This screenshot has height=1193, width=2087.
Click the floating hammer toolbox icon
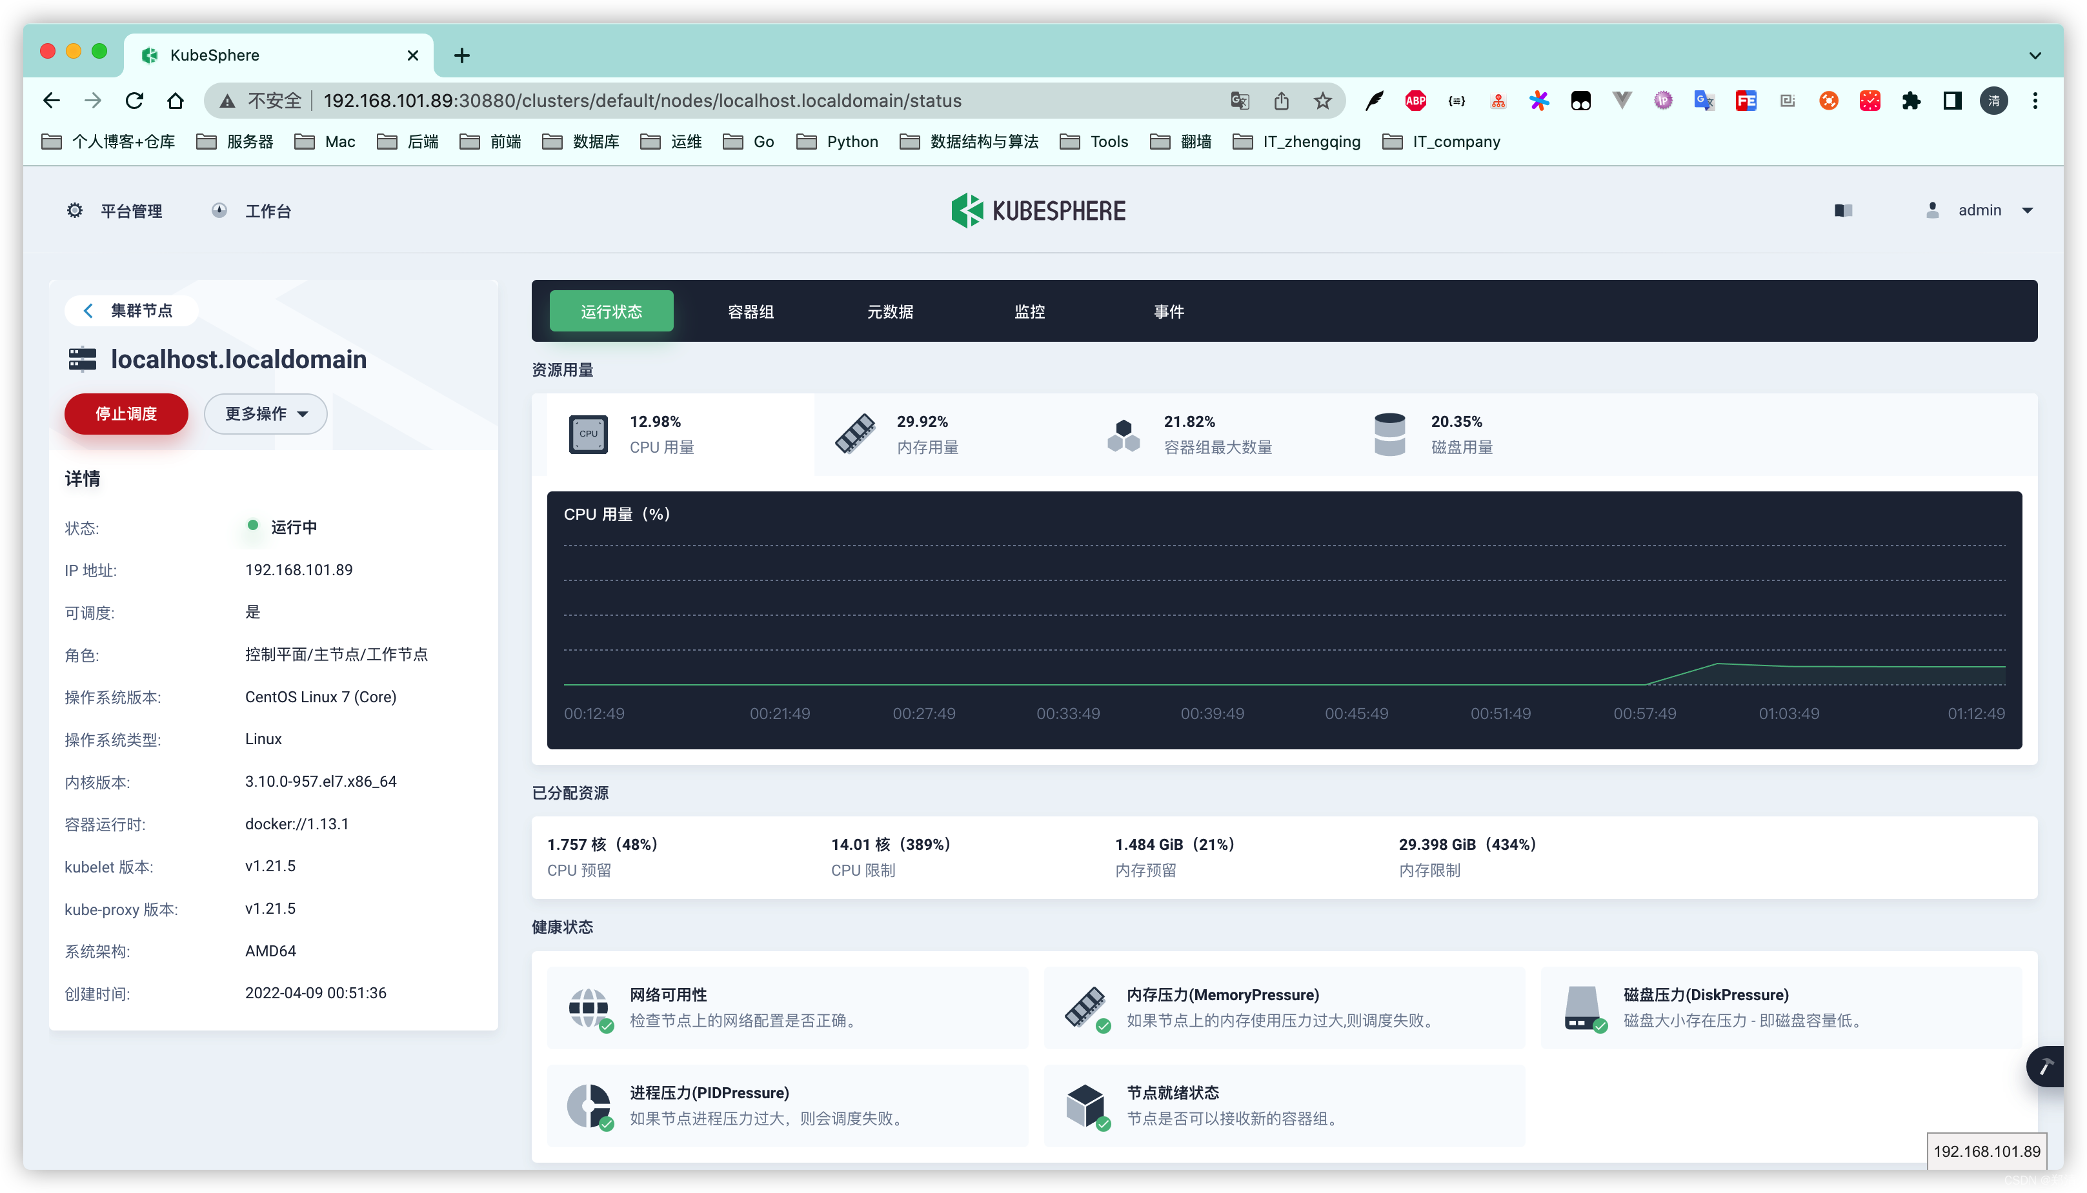click(x=2046, y=1066)
